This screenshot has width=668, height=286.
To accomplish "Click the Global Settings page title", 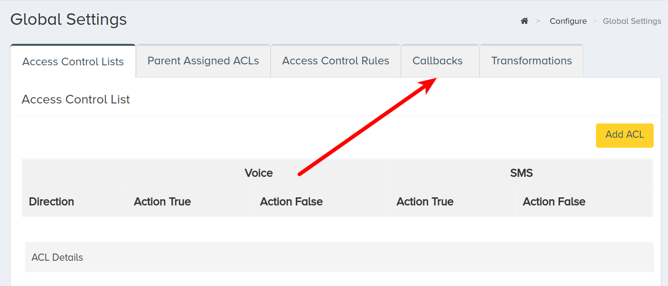I will coord(69,20).
